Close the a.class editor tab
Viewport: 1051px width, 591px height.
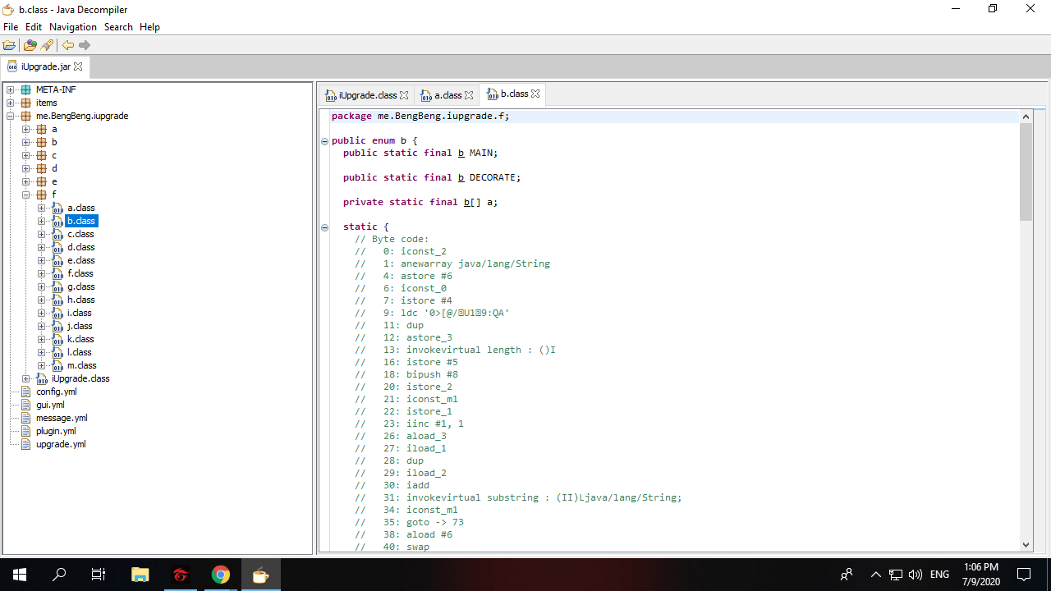[x=470, y=95]
